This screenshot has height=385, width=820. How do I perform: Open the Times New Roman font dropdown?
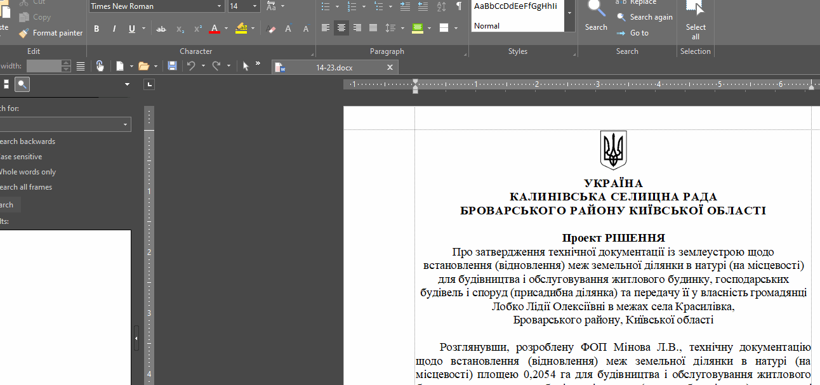(220, 6)
